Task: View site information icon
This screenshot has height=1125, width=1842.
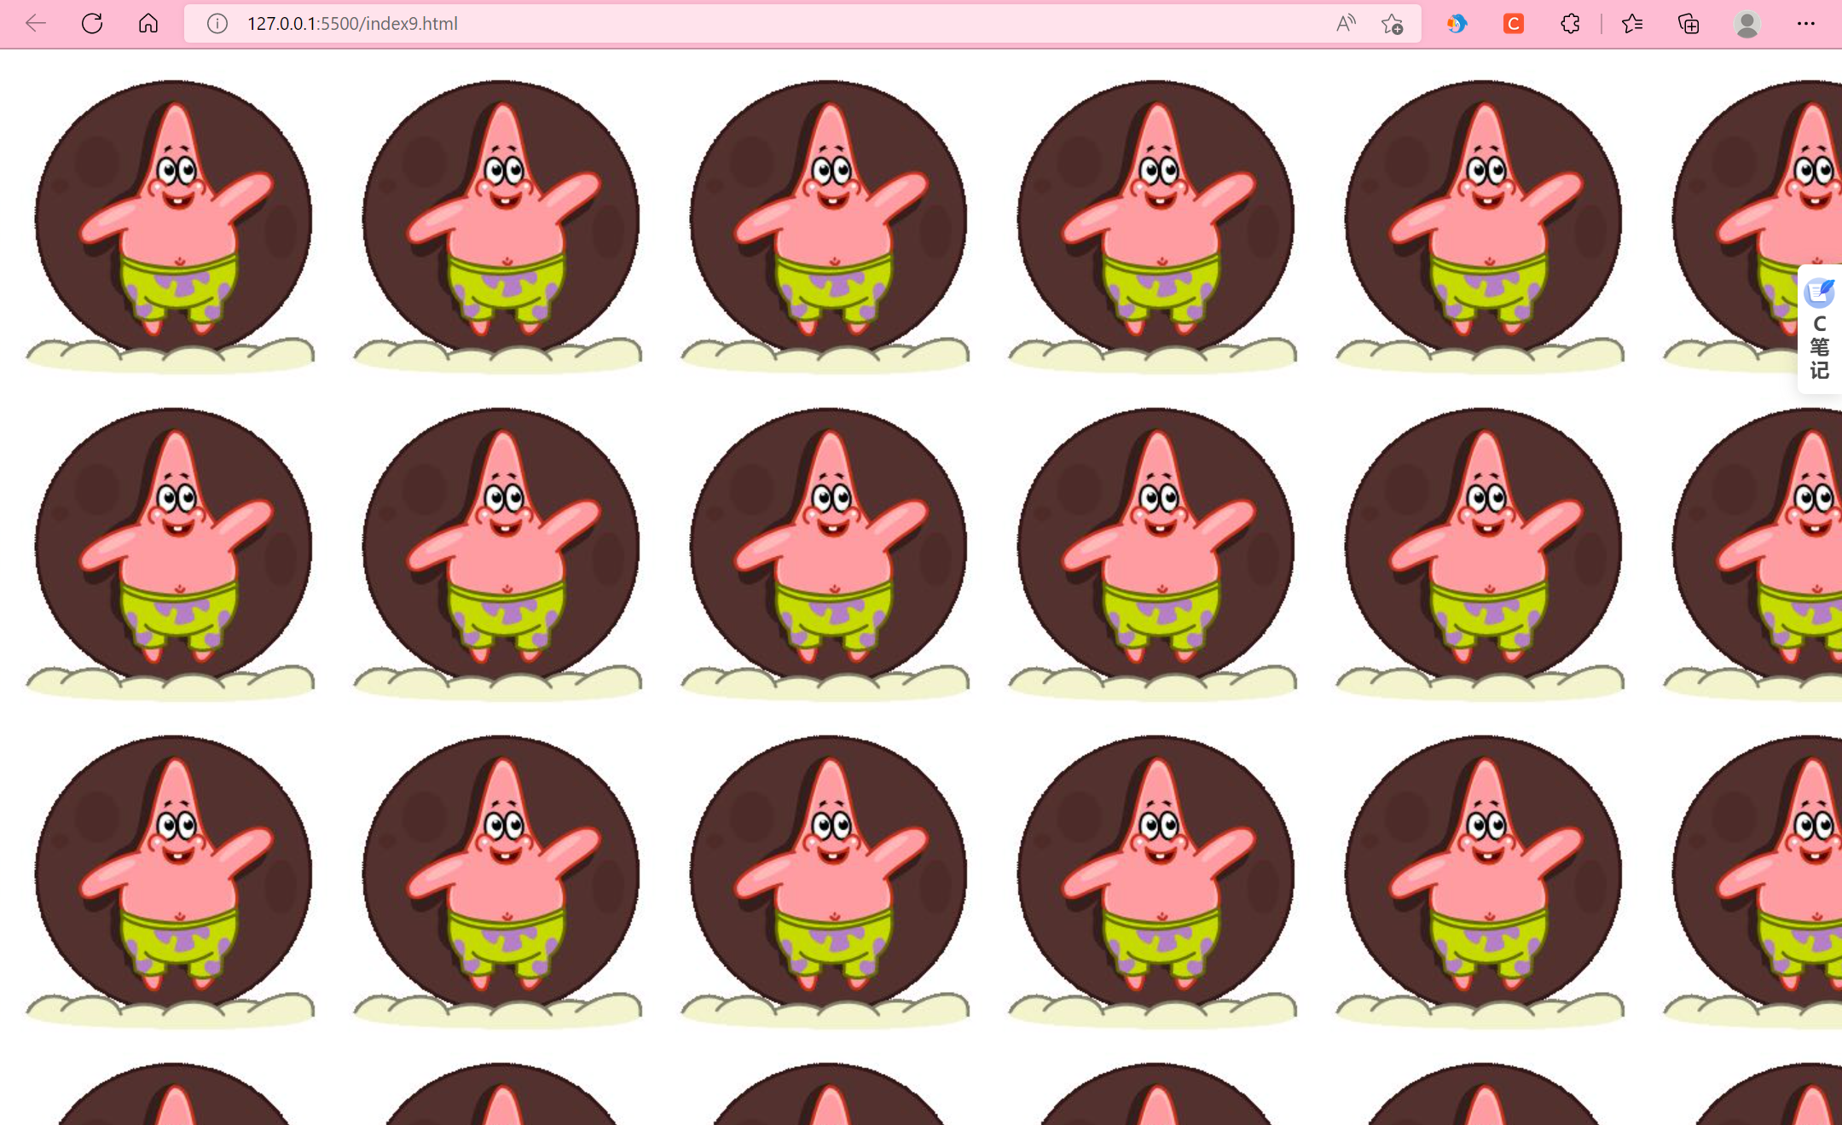Action: coord(217,23)
